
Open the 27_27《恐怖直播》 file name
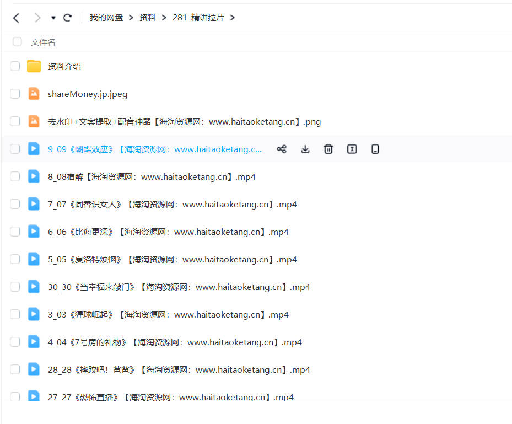171,397
